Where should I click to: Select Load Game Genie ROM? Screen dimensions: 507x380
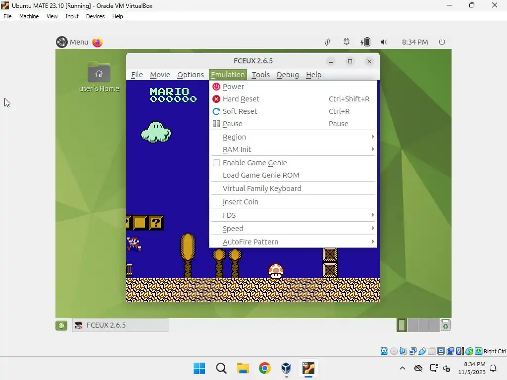point(293,175)
